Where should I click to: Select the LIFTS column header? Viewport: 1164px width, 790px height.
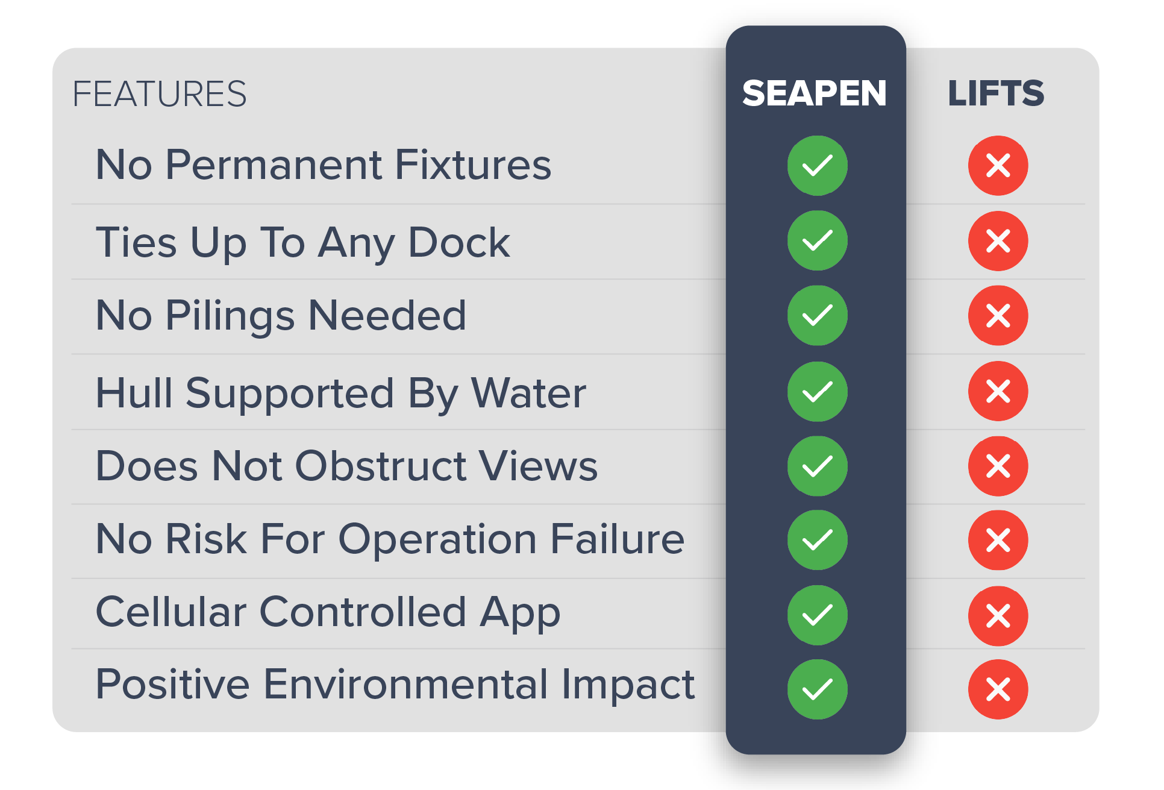click(x=996, y=93)
